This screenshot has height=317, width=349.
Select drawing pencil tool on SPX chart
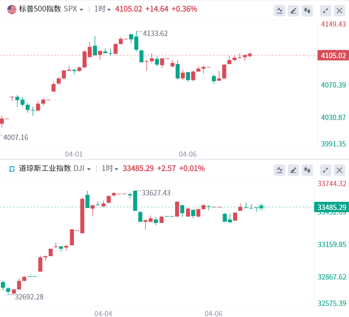coord(293,11)
